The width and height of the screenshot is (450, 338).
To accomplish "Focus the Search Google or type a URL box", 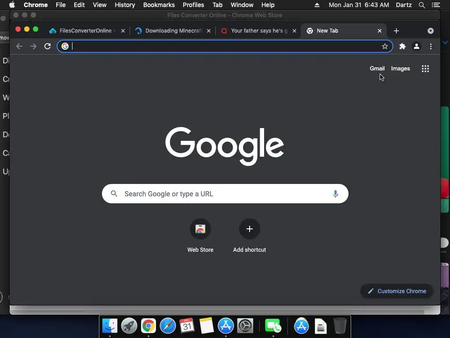I will pyautogui.click(x=225, y=194).
